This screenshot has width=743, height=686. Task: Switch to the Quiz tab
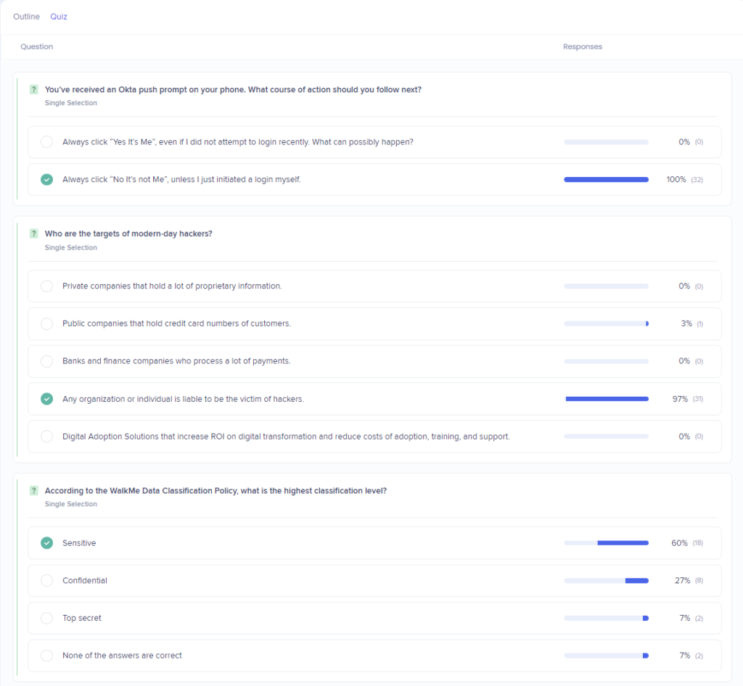(x=58, y=16)
